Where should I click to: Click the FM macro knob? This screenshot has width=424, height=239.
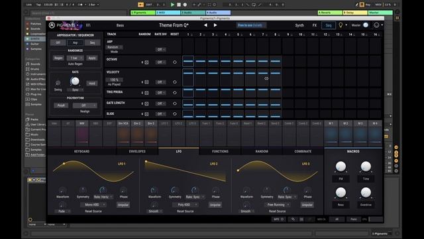click(341, 167)
